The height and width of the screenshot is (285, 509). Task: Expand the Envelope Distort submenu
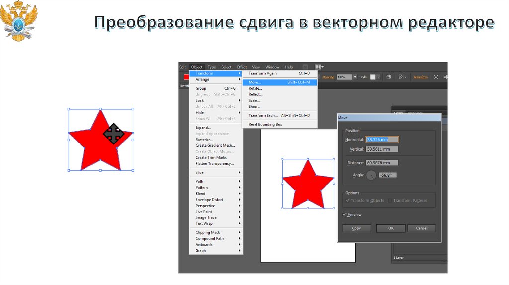[x=216, y=200]
